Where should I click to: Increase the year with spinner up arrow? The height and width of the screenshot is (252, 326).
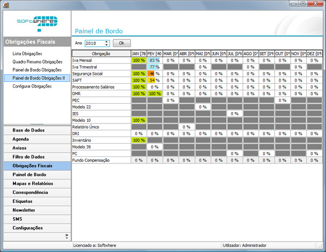point(106,42)
